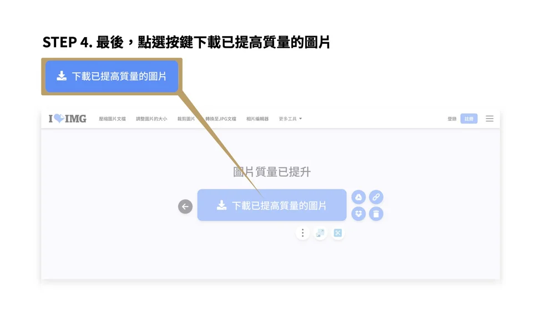Click the 註冊 sign-up button
Viewport: 555px width, 312px height.
469,119
